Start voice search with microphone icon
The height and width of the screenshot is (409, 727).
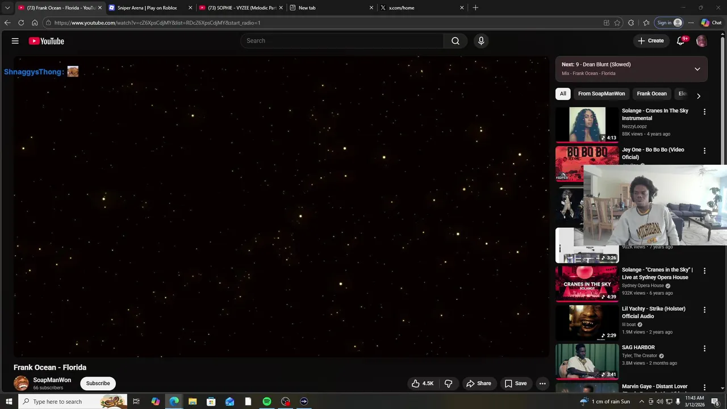(x=481, y=41)
